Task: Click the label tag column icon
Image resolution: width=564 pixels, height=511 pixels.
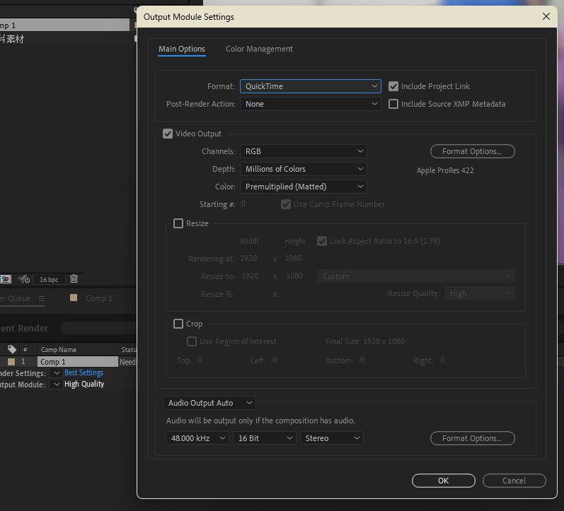Action: click(x=12, y=349)
